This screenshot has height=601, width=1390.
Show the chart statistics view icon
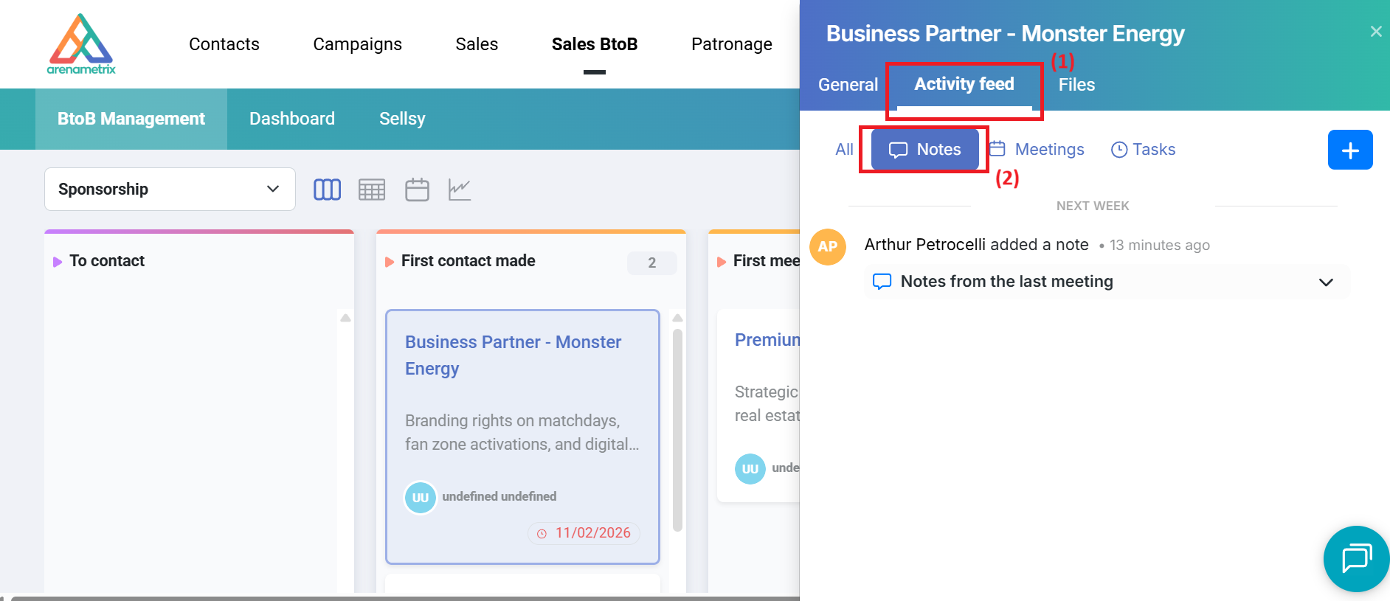460,190
